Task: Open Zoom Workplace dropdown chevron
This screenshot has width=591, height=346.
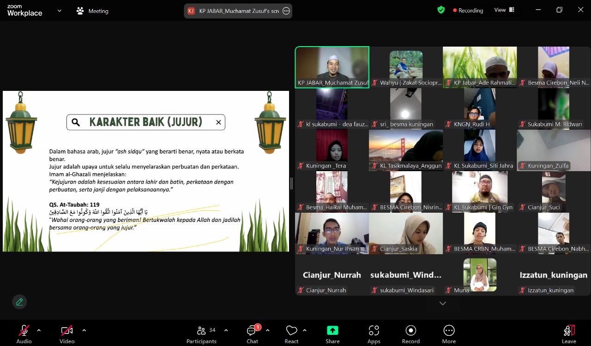Action: point(59,11)
